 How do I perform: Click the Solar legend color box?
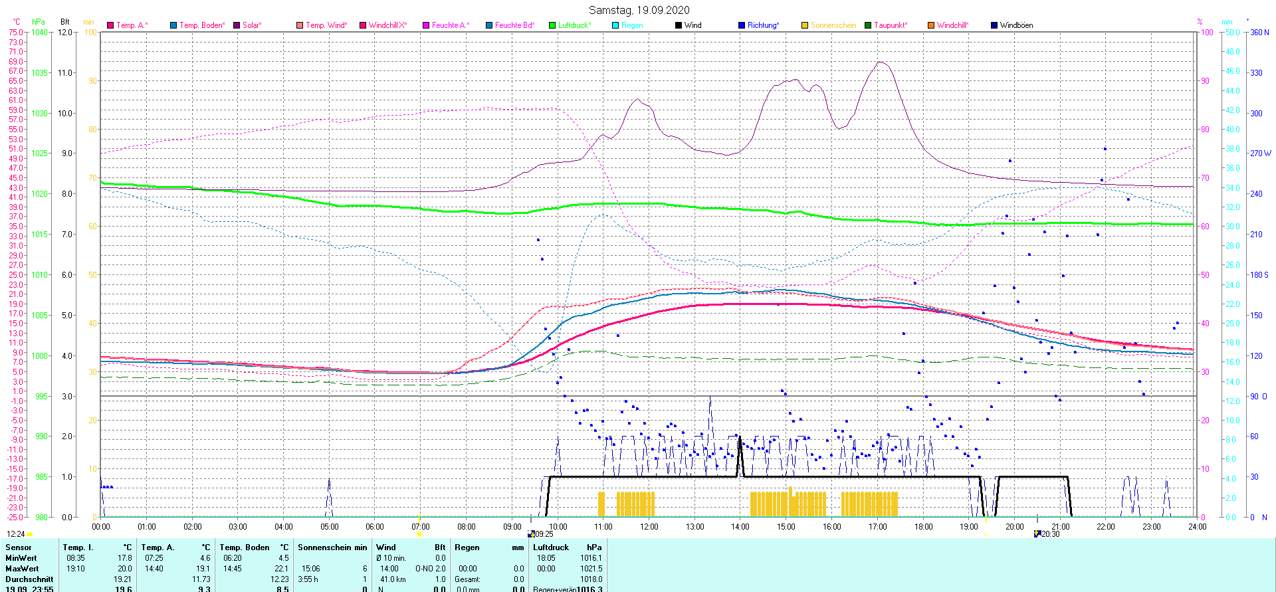(x=237, y=25)
